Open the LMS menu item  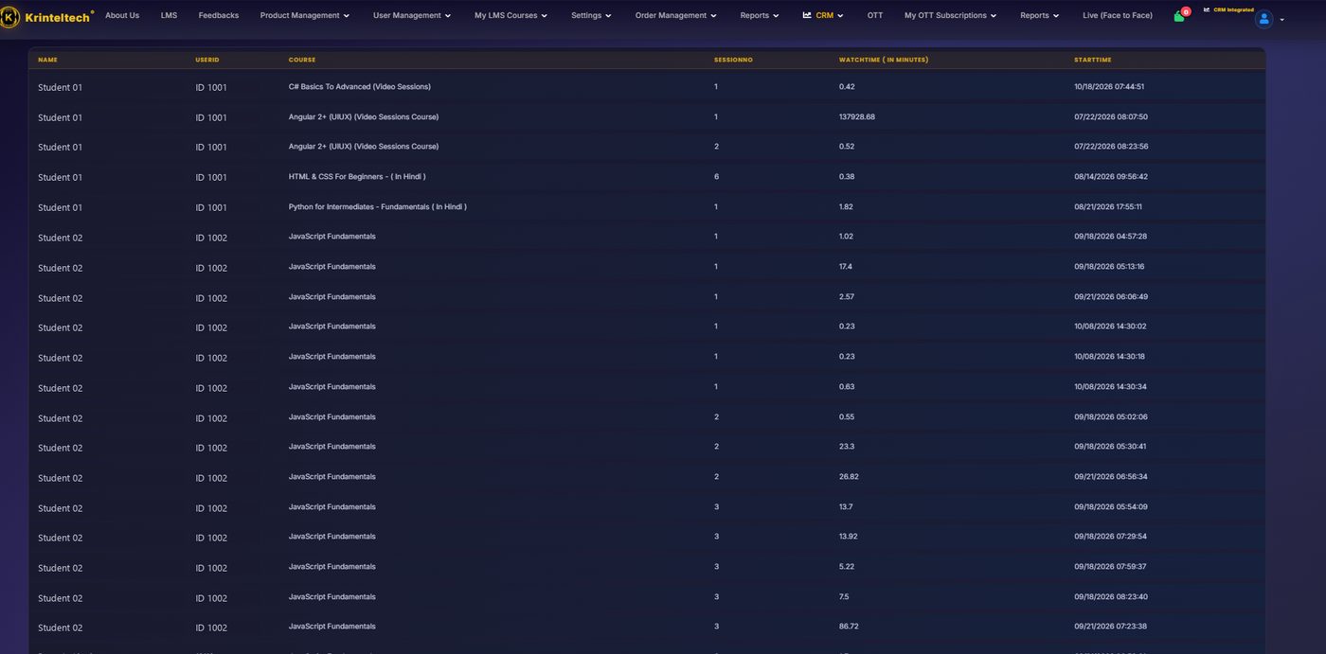169,16
